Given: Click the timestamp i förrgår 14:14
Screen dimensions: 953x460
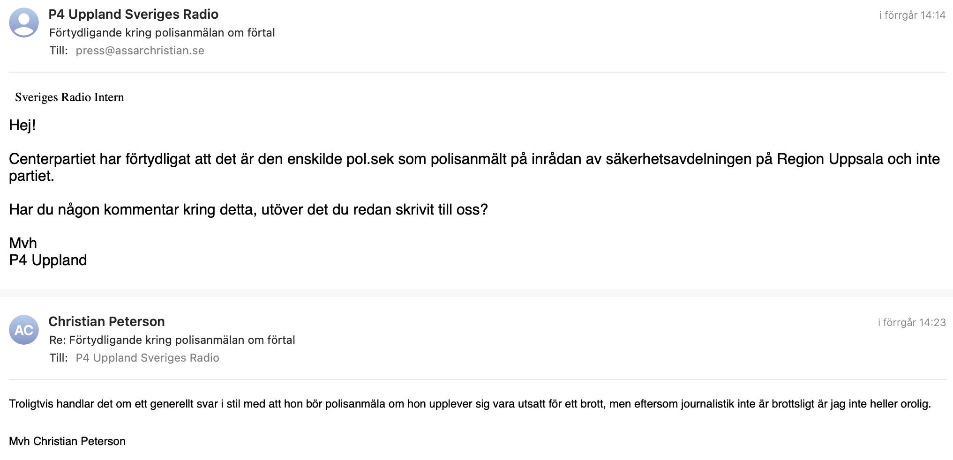Looking at the screenshot, I should point(912,15).
